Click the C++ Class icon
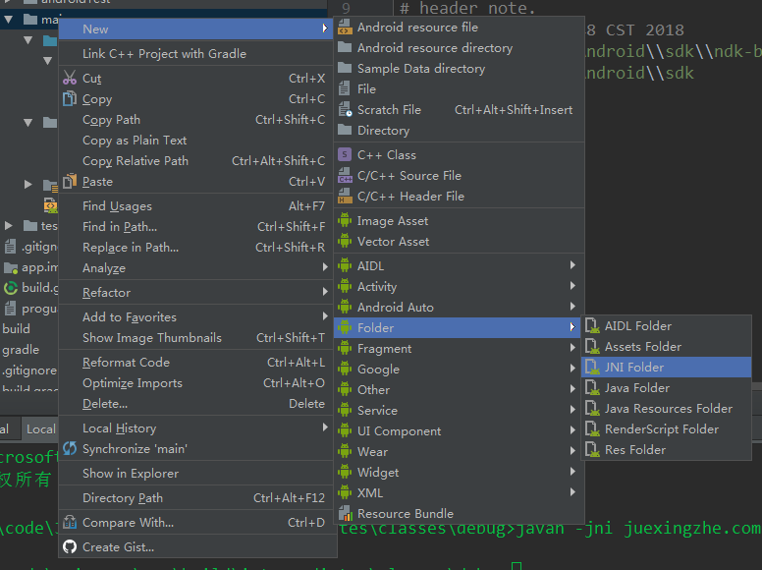Screen dimensions: 762x570 click(345, 154)
